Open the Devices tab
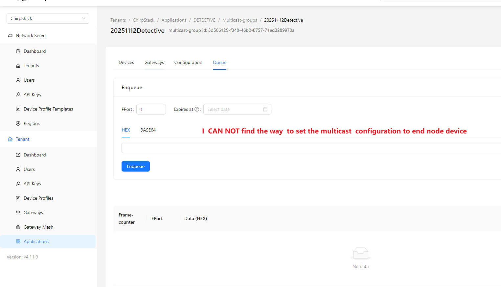This screenshot has width=501, height=287. pos(126,62)
